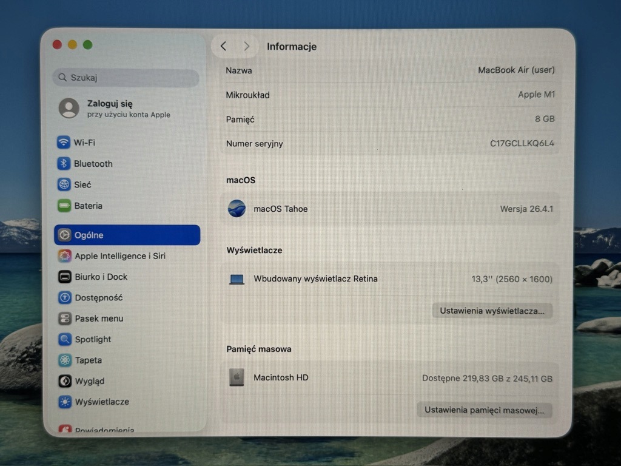This screenshot has width=621, height=466.
Task: Click serial number C17GCLLKQ6L4
Action: click(522, 143)
